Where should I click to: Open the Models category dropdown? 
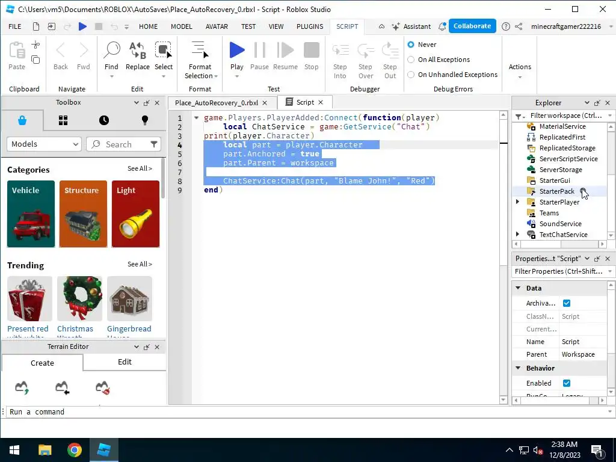pyautogui.click(x=44, y=144)
